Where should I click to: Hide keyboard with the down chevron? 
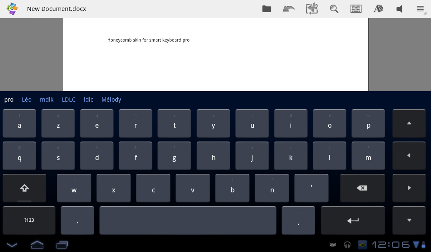coord(12,244)
